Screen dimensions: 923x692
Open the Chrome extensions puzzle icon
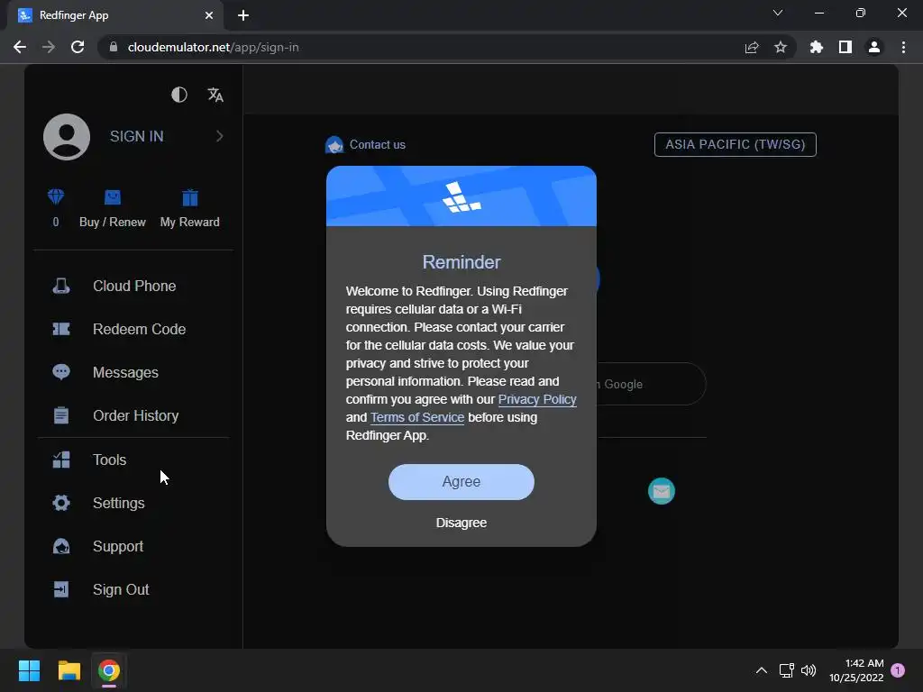tap(816, 47)
